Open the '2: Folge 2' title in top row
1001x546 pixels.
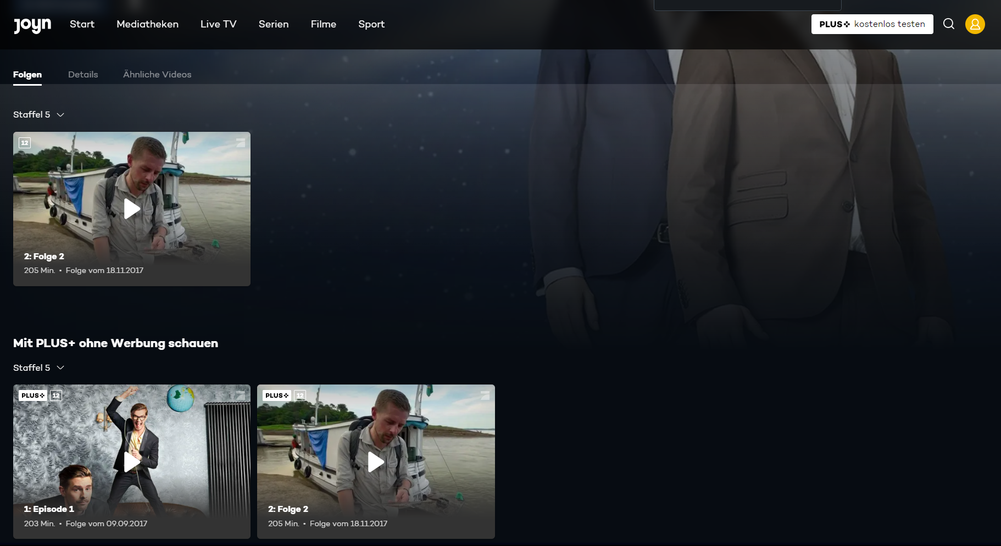(x=44, y=257)
